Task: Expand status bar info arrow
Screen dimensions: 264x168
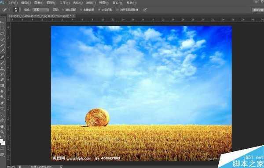Action: pos(61,167)
